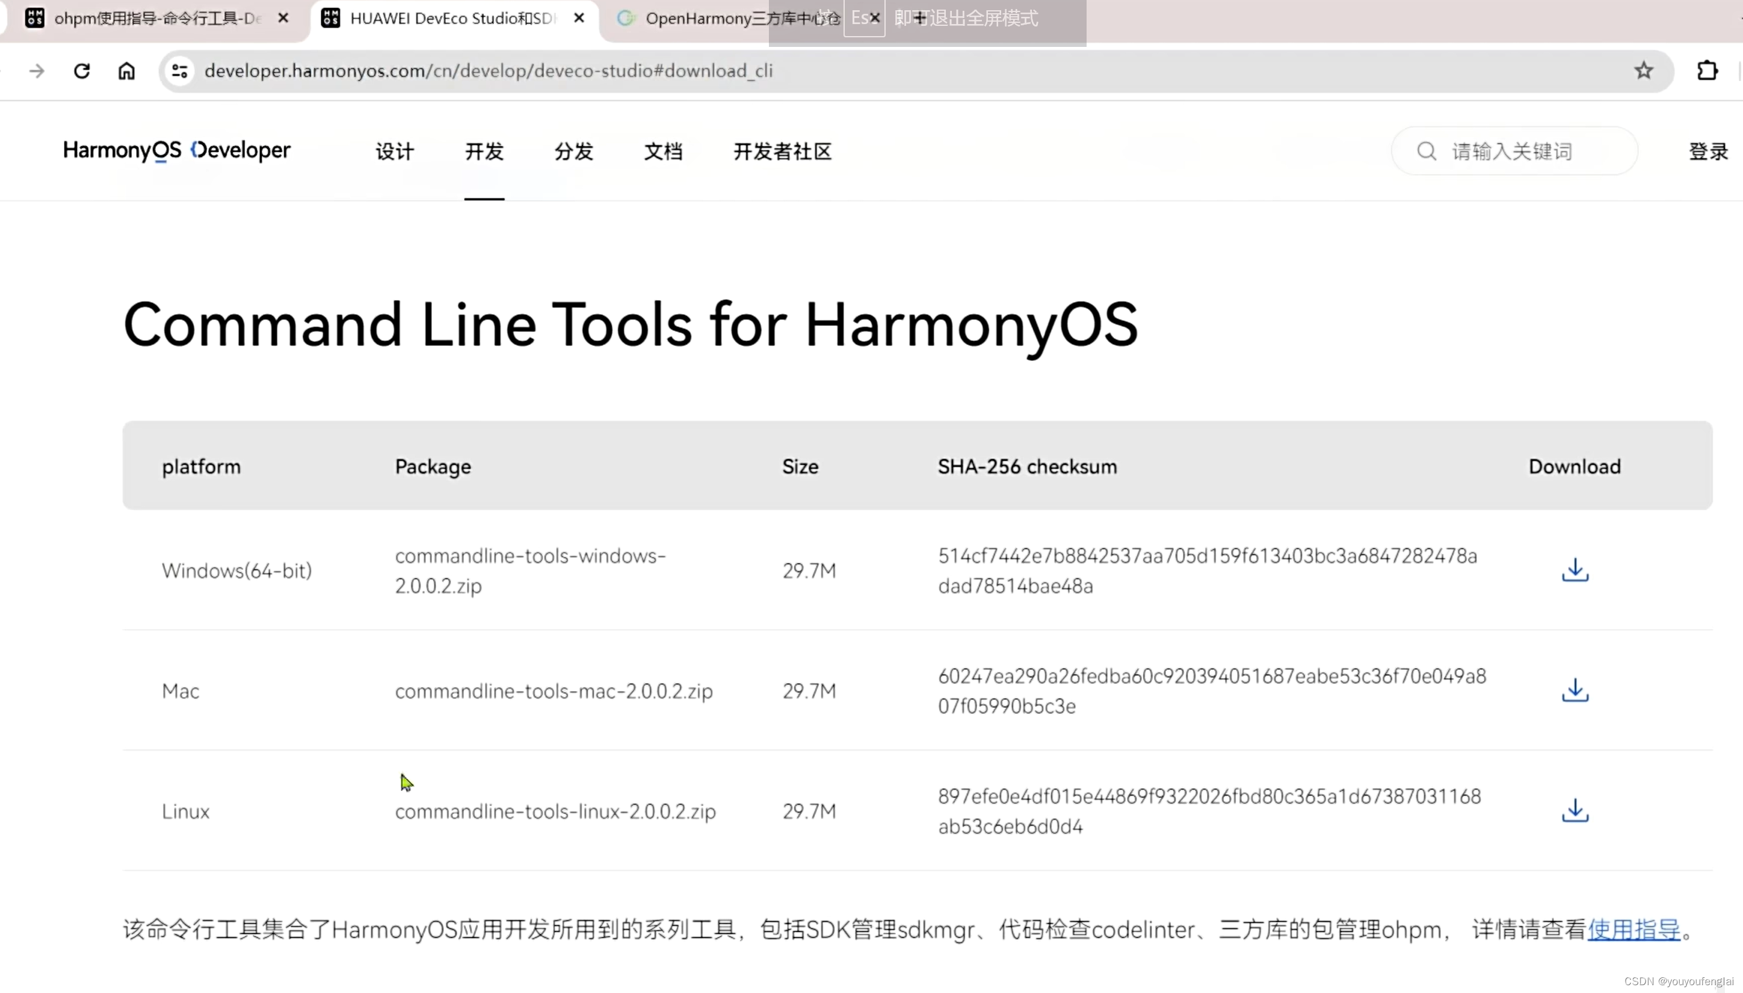The height and width of the screenshot is (993, 1743).
Task: Click the search magnifier icon
Action: (x=1427, y=152)
